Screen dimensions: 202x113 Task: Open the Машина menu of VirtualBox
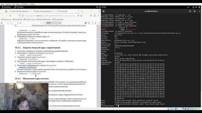pyautogui.click(x=8, y=4)
